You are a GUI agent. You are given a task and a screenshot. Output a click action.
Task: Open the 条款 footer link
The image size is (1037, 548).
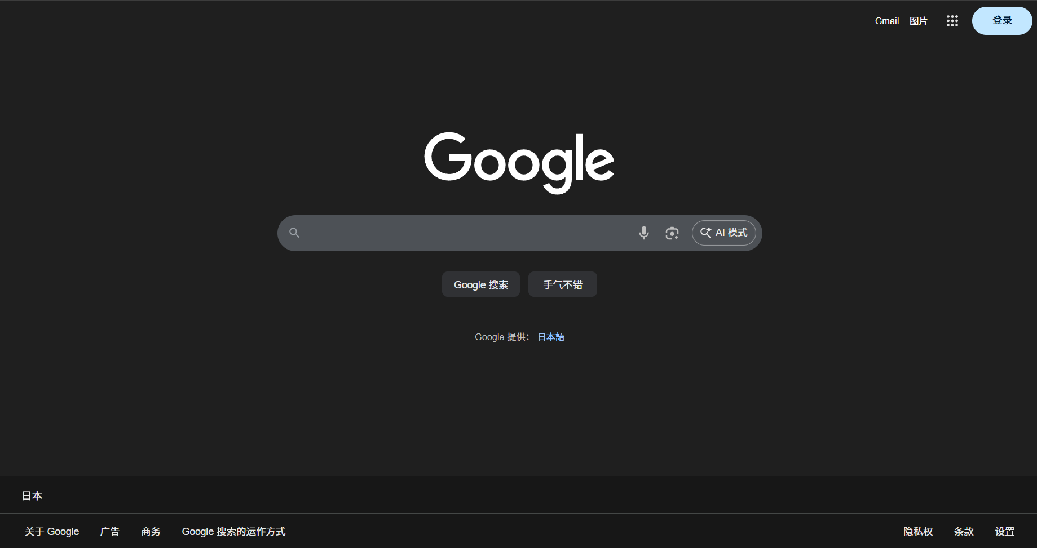[964, 531]
